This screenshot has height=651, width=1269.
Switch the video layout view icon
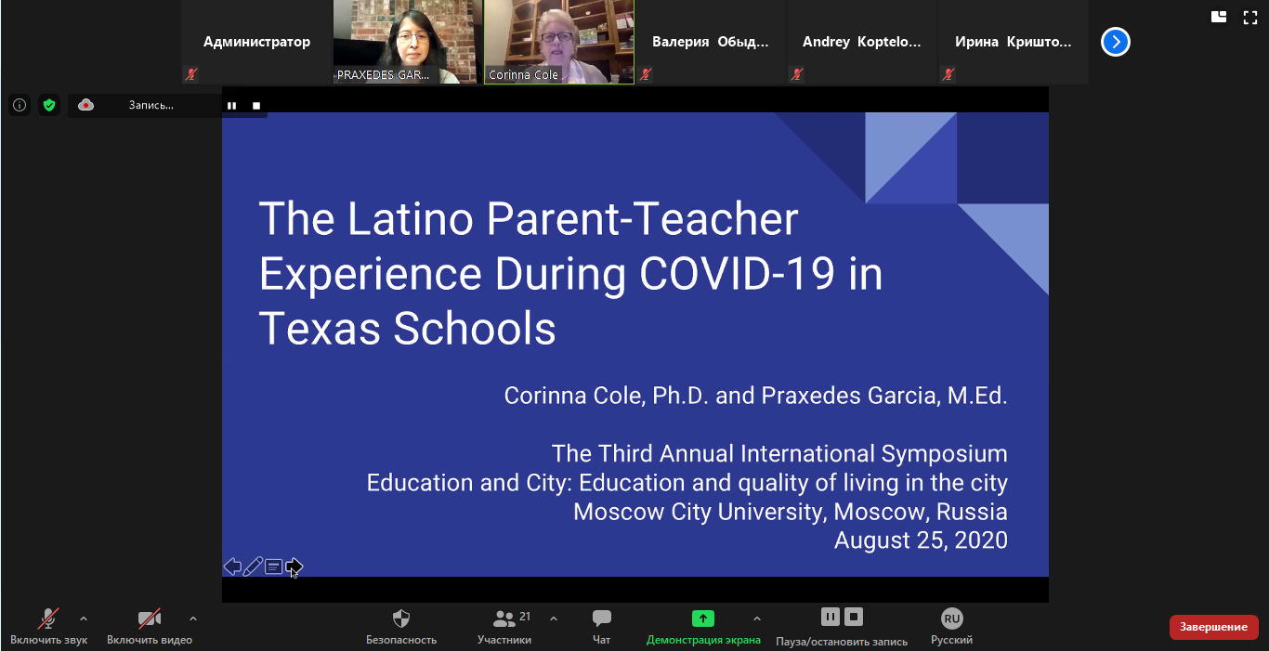(1219, 17)
